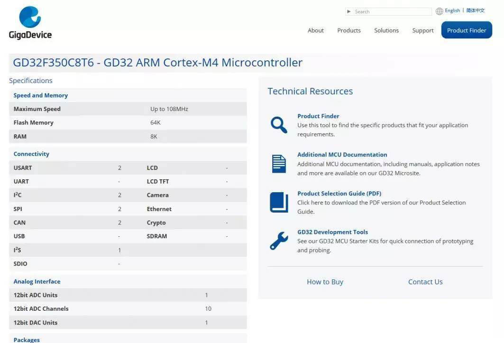This screenshot has height=343, width=504.
Task: Click the SDIO row label
Action: [20, 264]
